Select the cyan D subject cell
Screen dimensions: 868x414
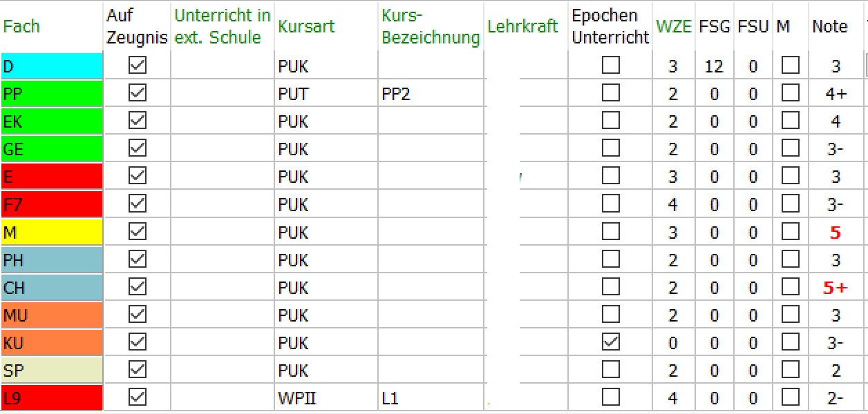(52, 66)
